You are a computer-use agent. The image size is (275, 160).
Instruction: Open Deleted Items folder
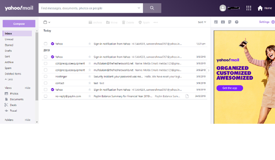point(13,74)
